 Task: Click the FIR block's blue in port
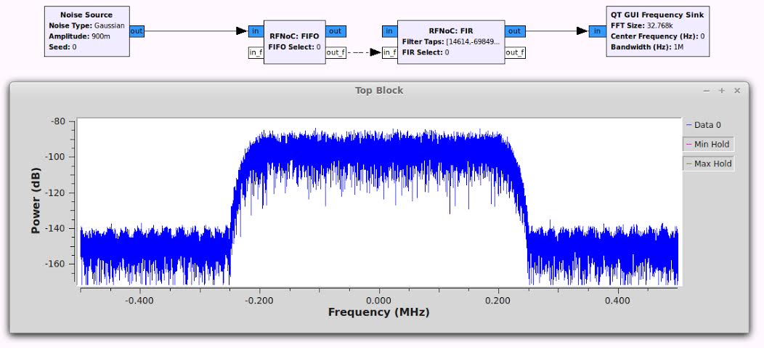389,31
